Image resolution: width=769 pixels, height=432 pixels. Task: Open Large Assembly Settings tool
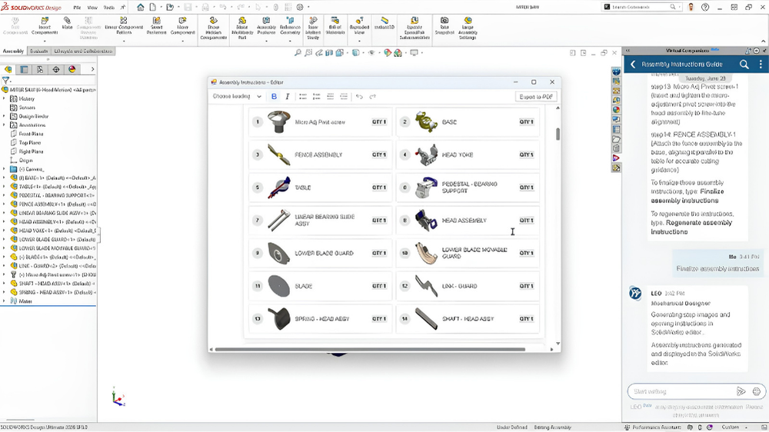click(468, 28)
